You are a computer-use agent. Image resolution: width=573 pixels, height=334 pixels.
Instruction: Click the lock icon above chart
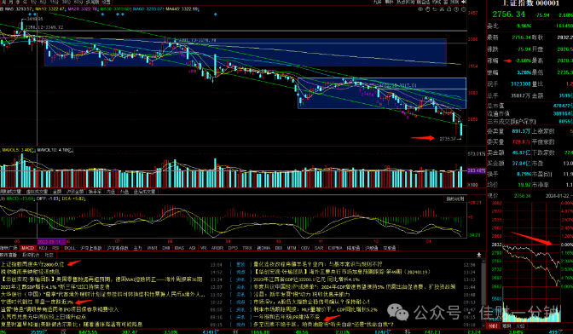click(x=449, y=9)
